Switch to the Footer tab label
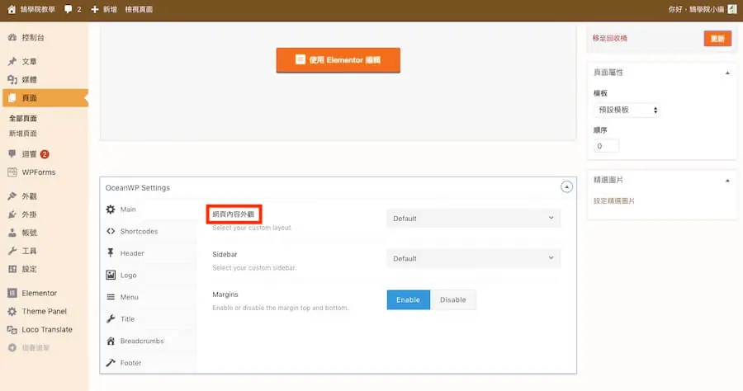The height and width of the screenshot is (391, 743). tap(130, 363)
